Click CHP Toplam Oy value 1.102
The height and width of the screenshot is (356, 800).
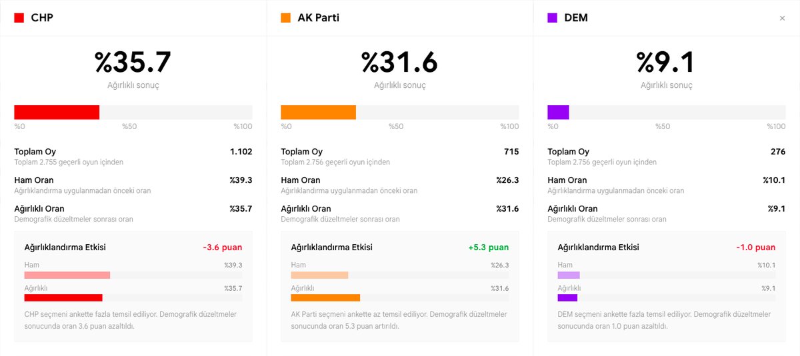241,152
